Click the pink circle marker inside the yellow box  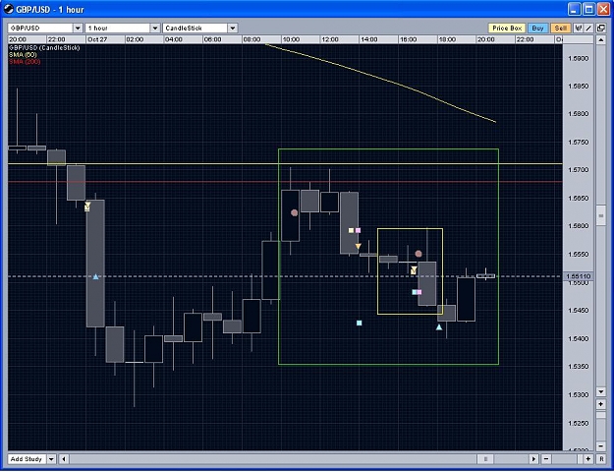pyautogui.click(x=419, y=254)
